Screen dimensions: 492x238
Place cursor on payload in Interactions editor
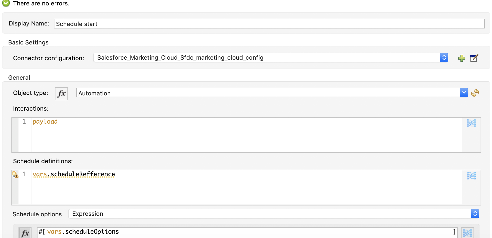point(45,121)
